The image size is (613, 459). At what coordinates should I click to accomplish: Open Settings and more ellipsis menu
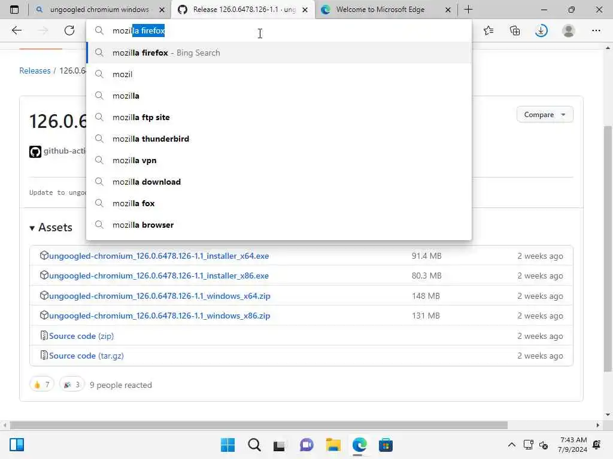pos(596,30)
